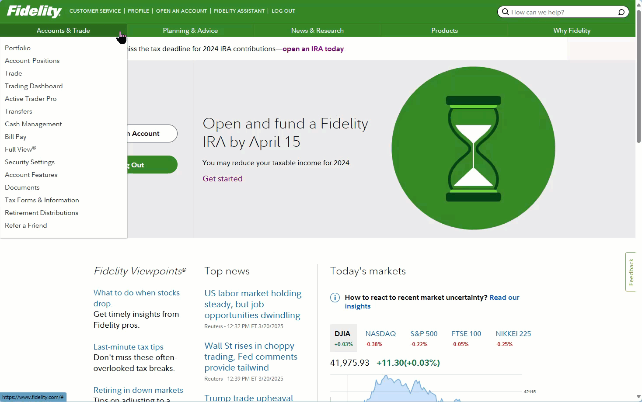Select Portfolio from the Accounts menu

pyautogui.click(x=18, y=48)
